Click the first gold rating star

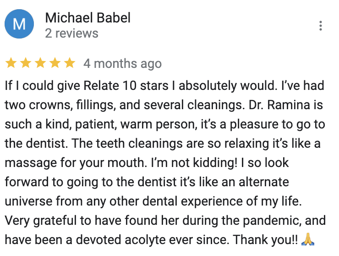[x=11, y=63]
